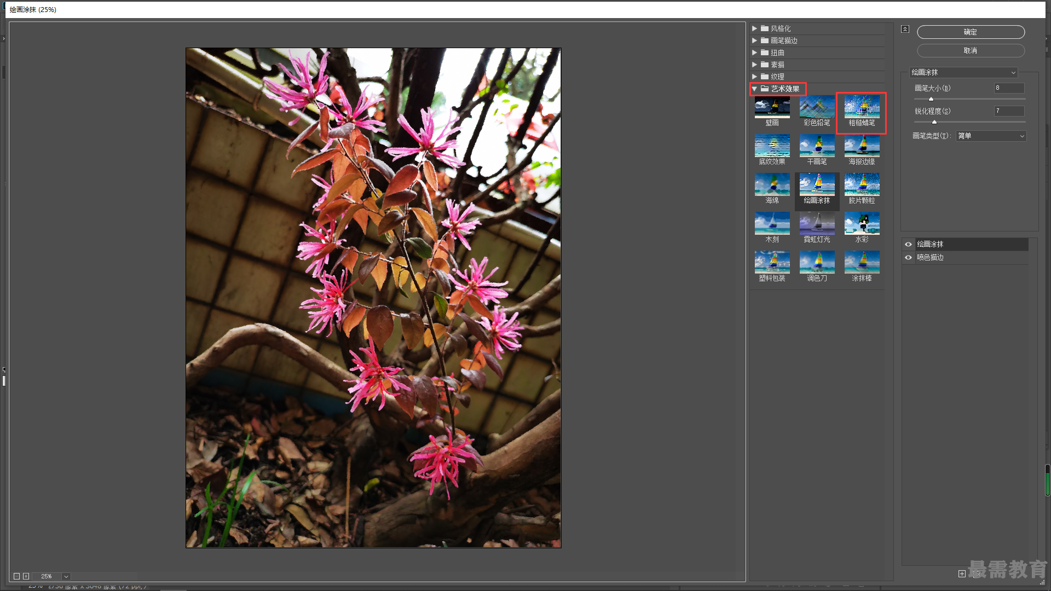Click the new effect layer plus icon
Image resolution: width=1051 pixels, height=591 pixels.
coord(962,573)
